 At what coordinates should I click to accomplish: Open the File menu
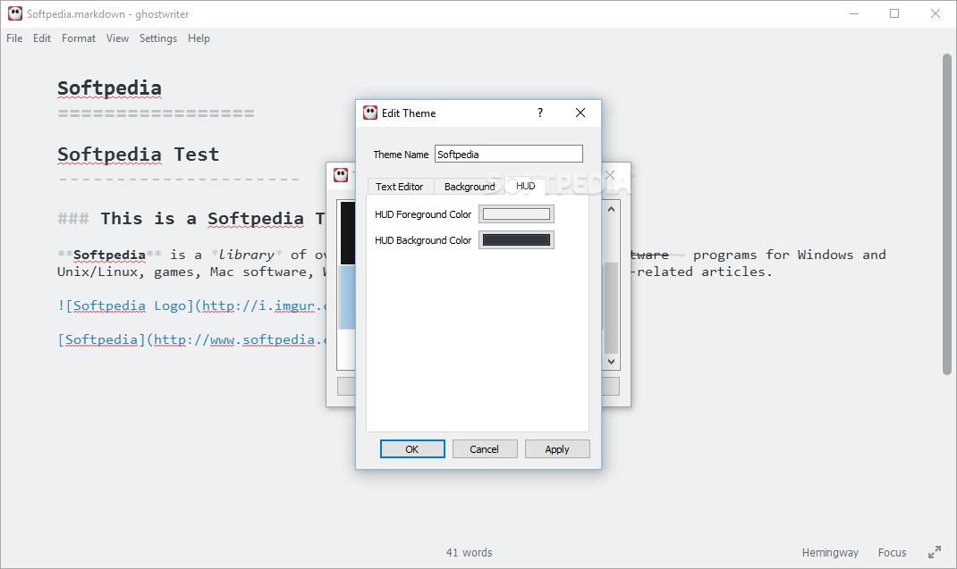(14, 38)
